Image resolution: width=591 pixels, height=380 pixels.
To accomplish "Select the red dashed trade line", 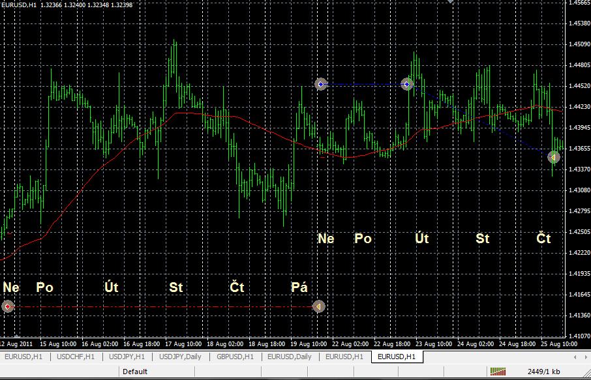I will coord(163,306).
